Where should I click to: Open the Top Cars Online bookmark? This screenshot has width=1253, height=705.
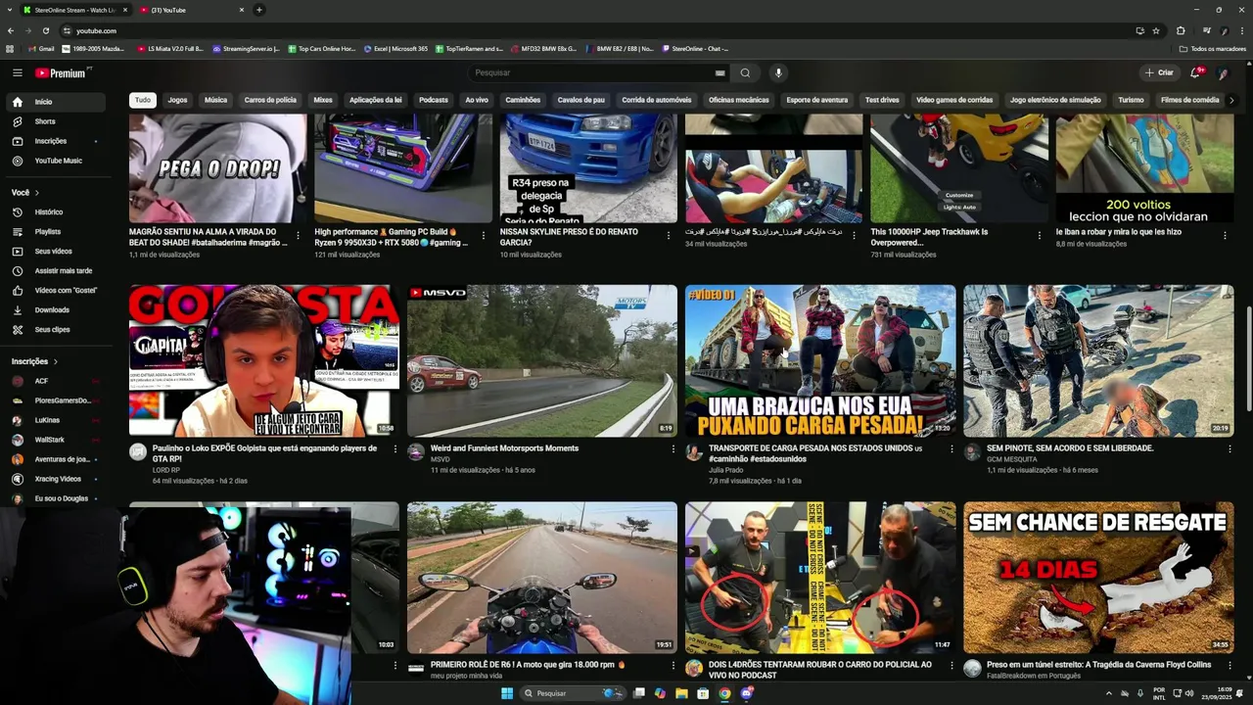322,48
